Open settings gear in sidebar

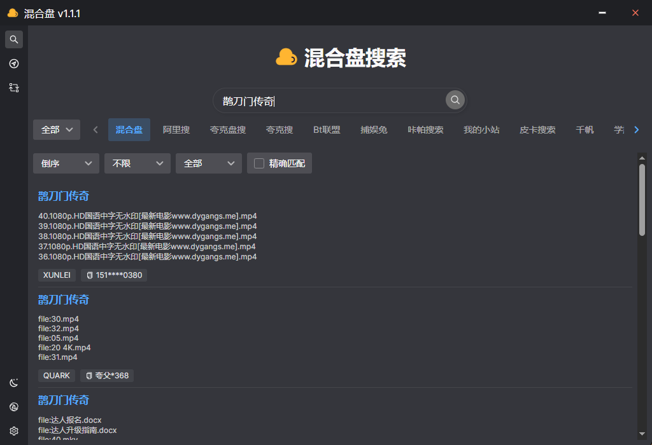click(14, 431)
